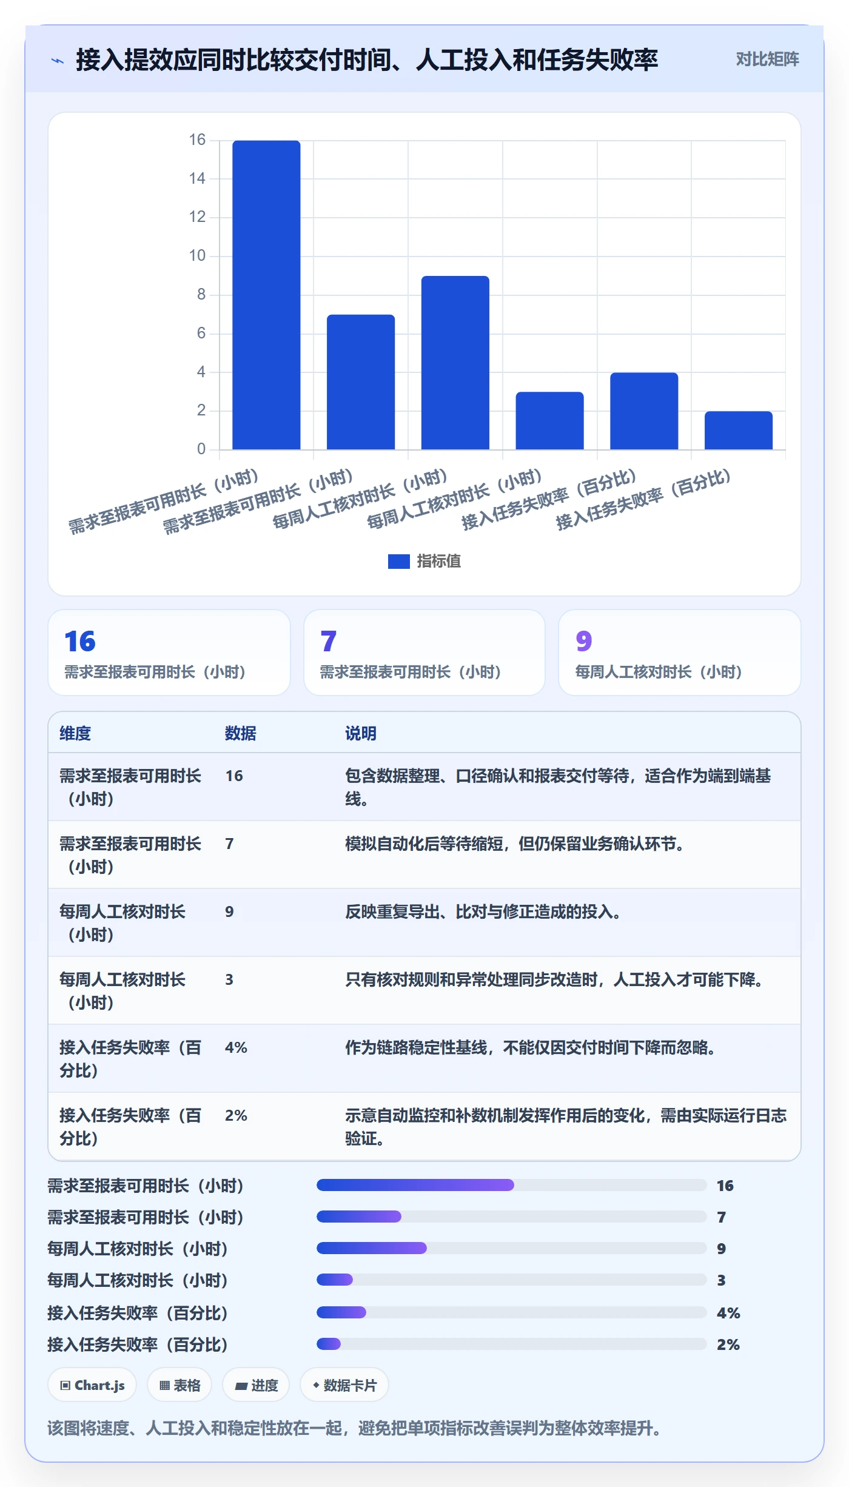Viewport: 849px width, 1487px height.
Task: Click the progress bar with value 3
Action: (511, 1280)
